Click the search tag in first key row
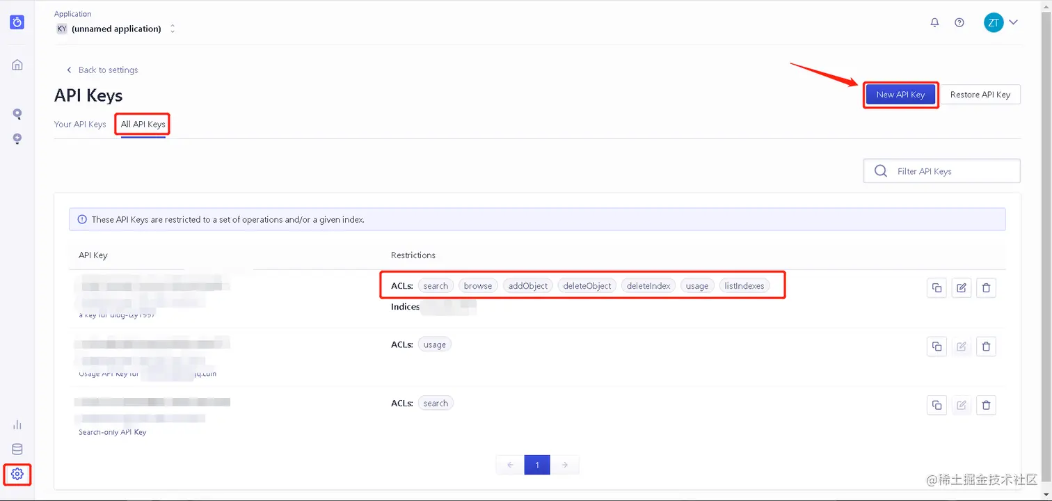Viewport: 1052px width, 501px height. point(436,286)
